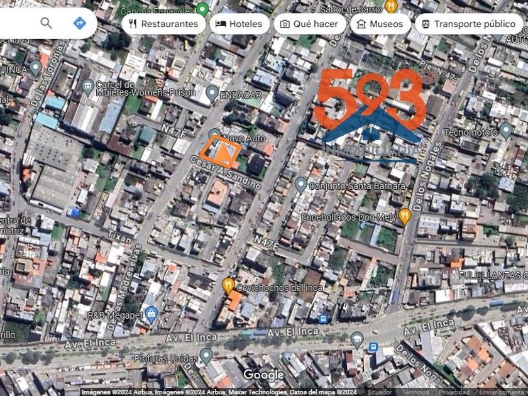Select the Qué hacer chip
Image resolution: width=528 pixels, height=396 pixels.
pyautogui.click(x=309, y=24)
